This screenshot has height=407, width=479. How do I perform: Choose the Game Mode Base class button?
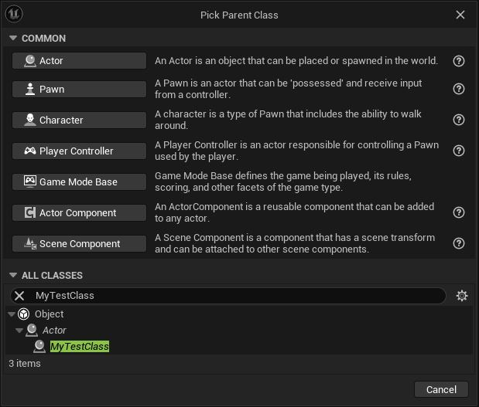coord(79,182)
